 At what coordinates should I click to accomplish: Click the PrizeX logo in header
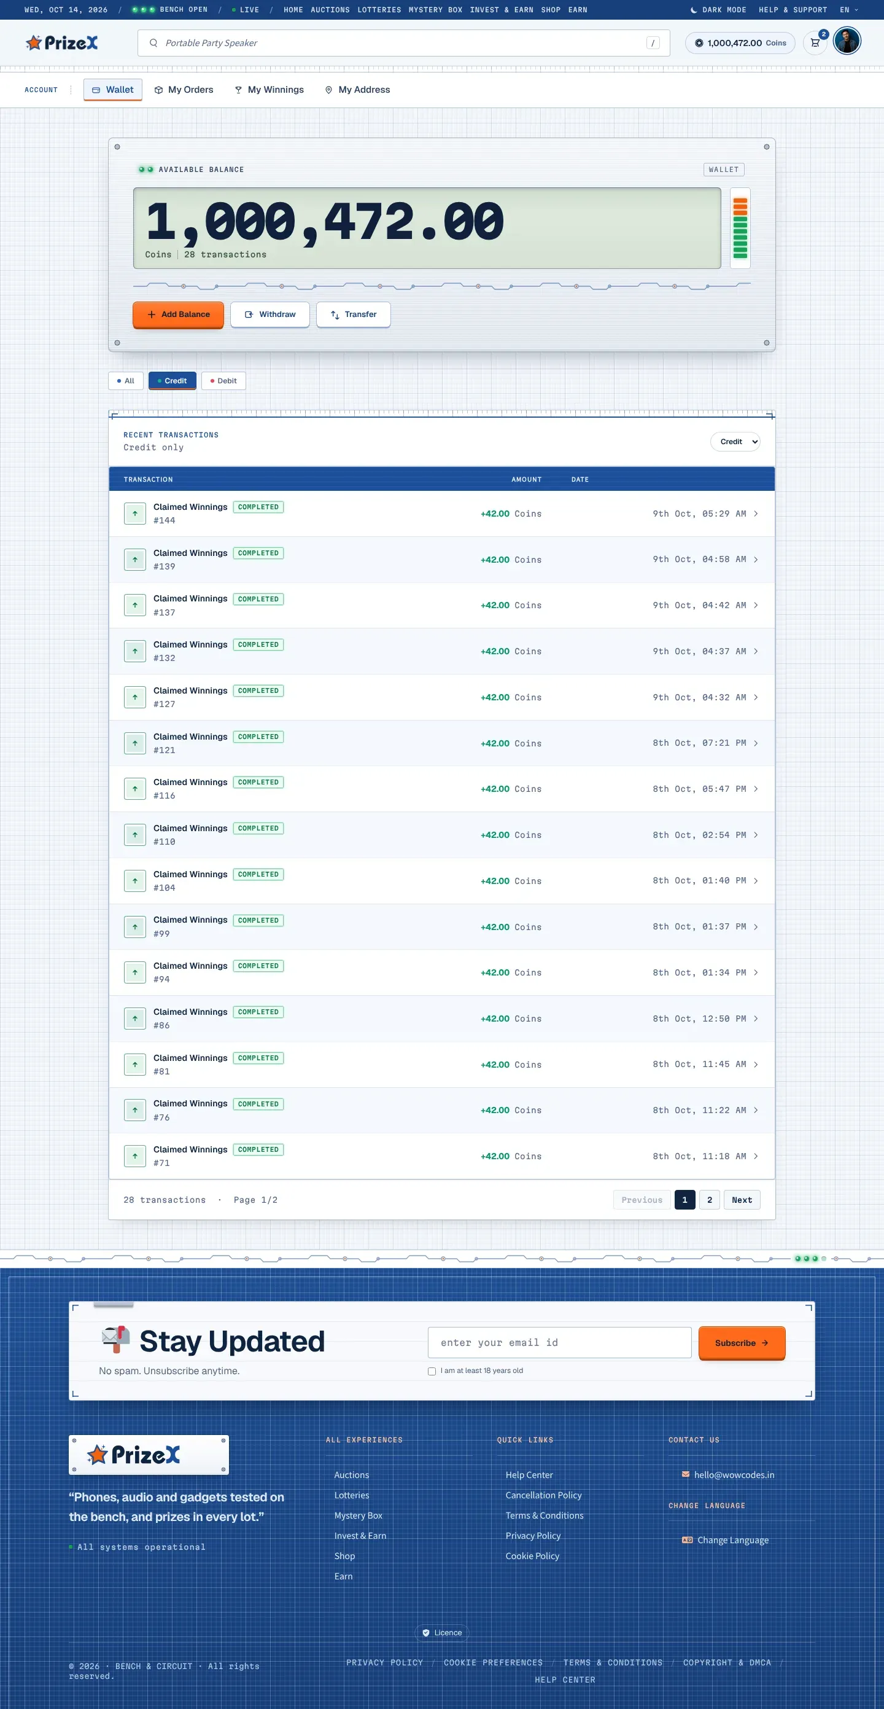pos(61,43)
